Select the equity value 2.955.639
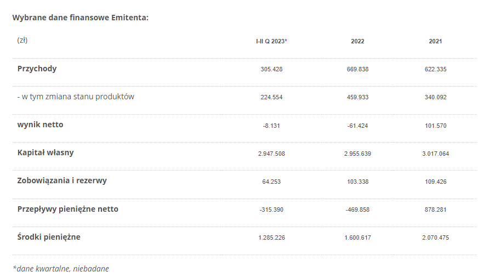This screenshot has height=277, width=478. coord(357,154)
